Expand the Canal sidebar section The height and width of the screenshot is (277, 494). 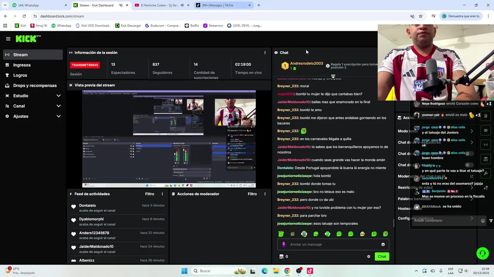(59, 106)
